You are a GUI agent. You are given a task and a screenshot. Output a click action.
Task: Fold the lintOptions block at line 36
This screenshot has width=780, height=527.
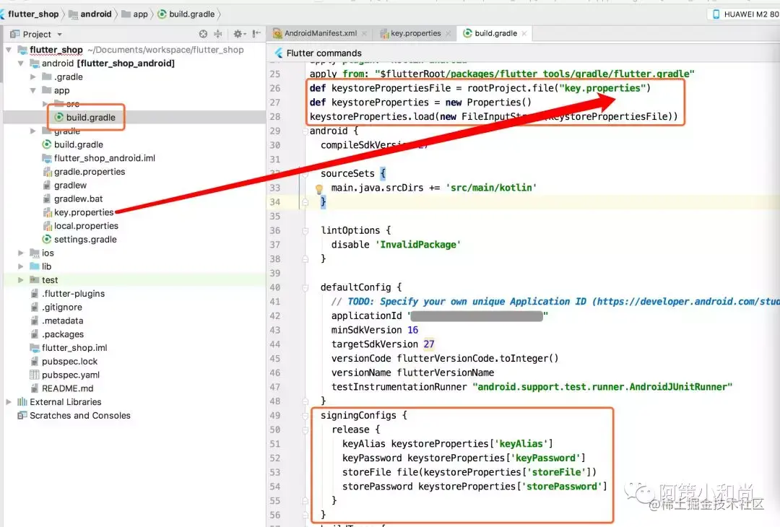[305, 231]
